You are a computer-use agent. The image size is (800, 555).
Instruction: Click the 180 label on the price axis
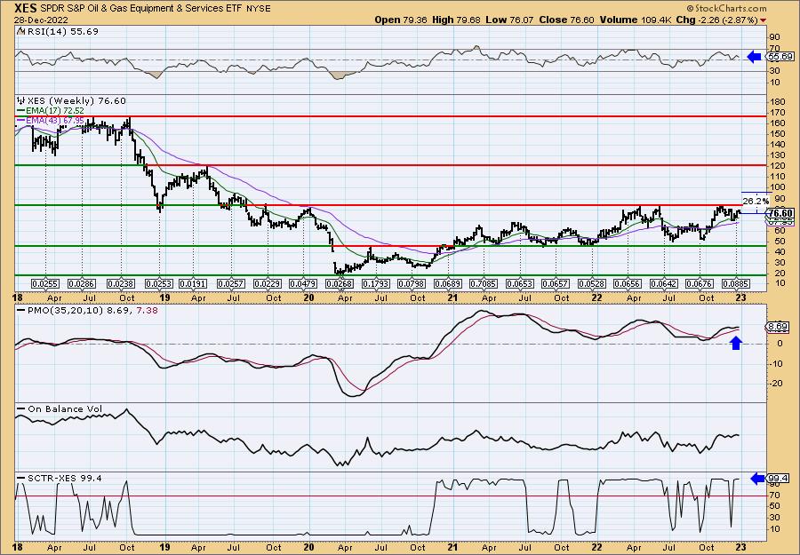(777, 101)
